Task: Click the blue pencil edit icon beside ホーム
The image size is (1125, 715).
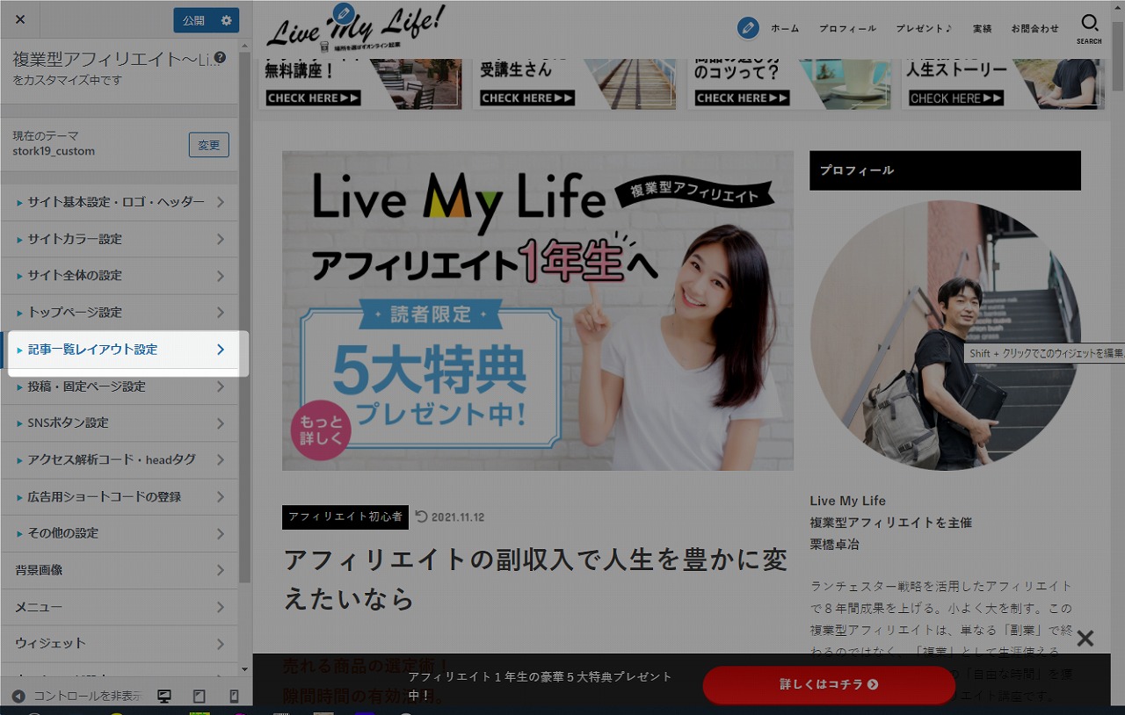Action: pos(748,28)
